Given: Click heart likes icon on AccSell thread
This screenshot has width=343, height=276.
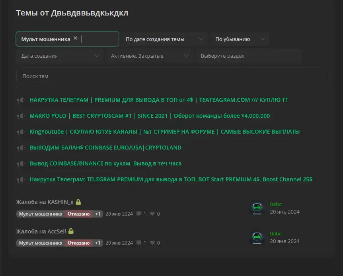Looking at the screenshot, I should (152, 243).
